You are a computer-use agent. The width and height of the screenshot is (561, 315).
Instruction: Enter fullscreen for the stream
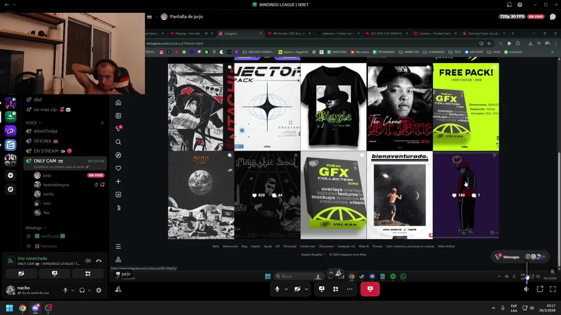pos(553,289)
